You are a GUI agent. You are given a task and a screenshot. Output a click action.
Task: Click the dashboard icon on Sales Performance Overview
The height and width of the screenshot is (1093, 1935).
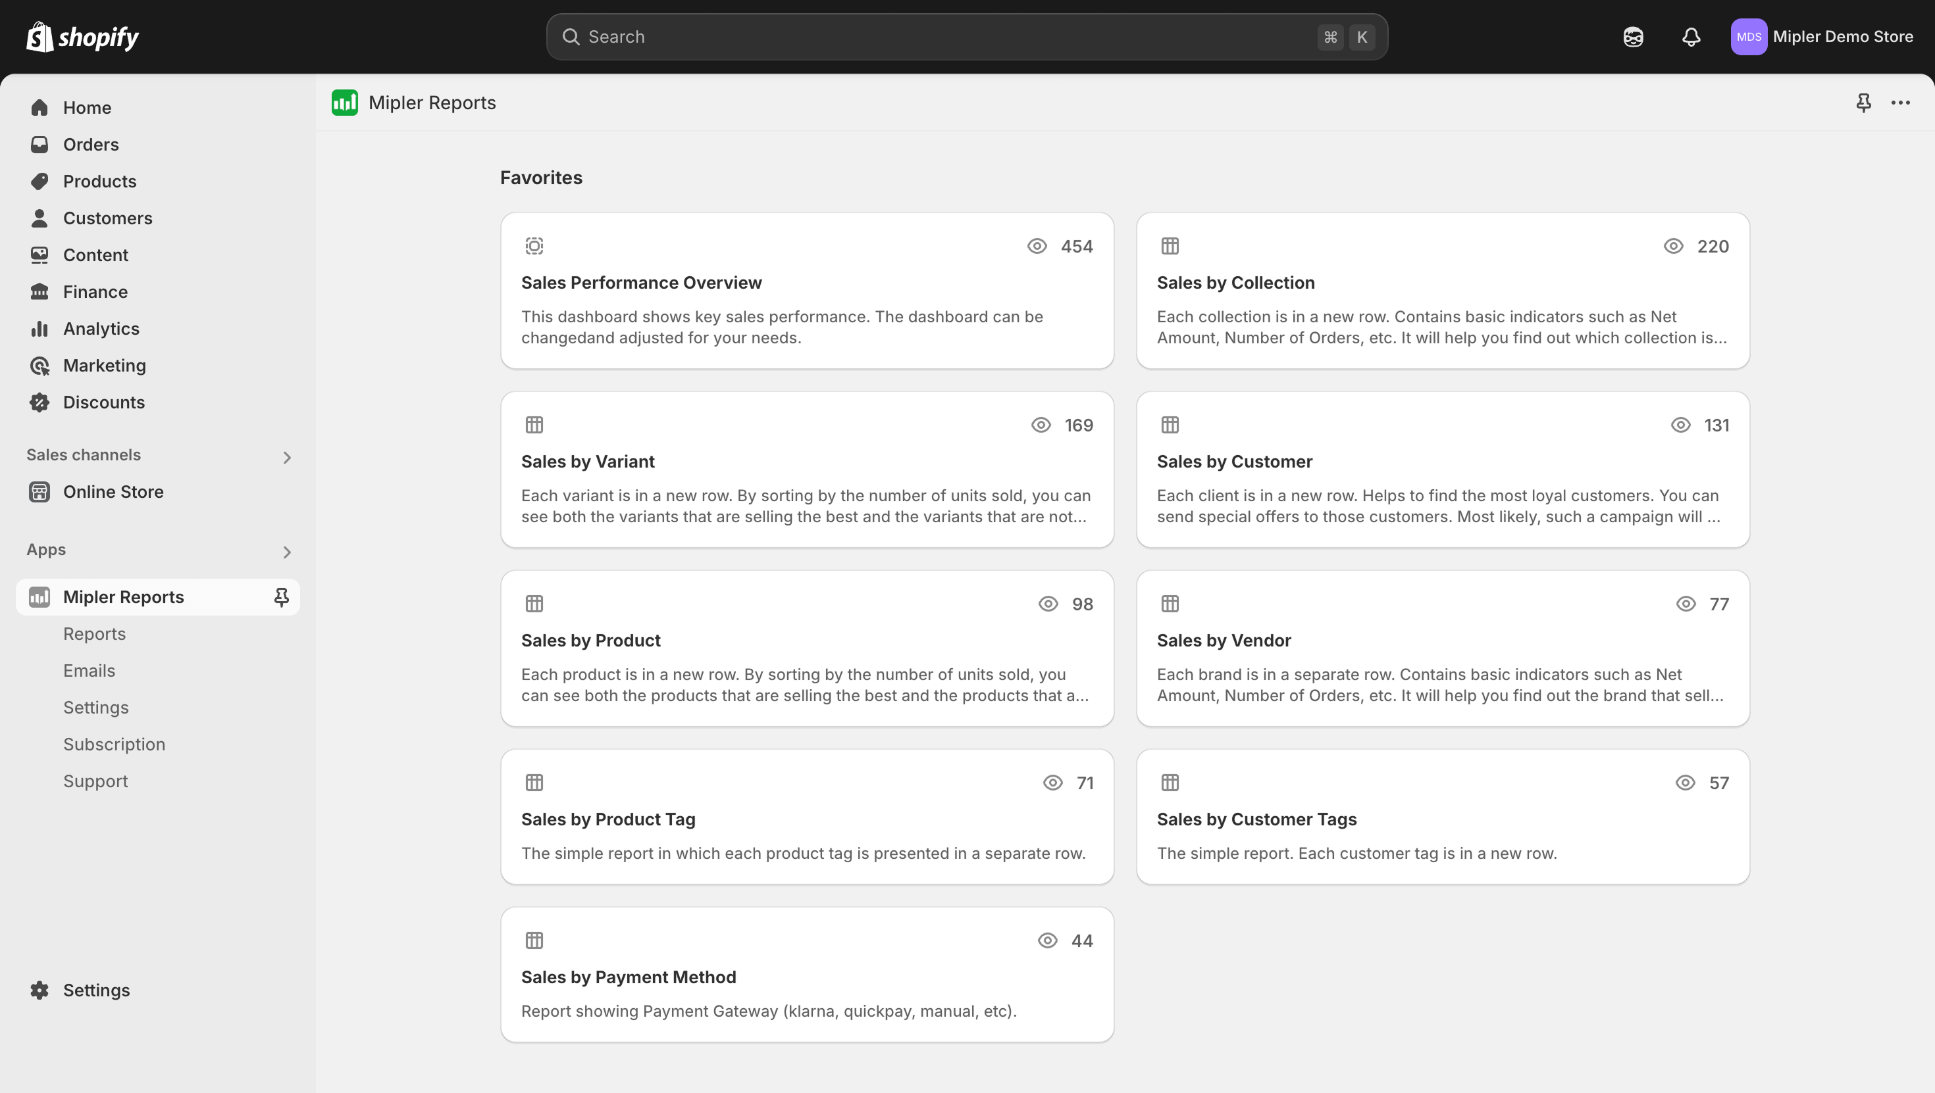[534, 246]
